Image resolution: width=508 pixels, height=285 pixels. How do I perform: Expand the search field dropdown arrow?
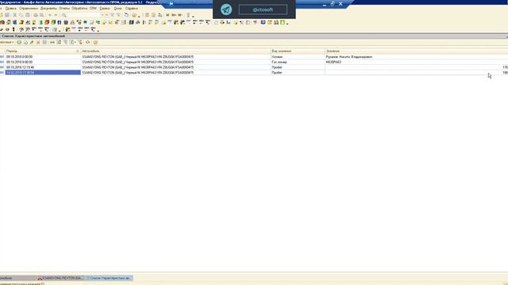[102, 15]
